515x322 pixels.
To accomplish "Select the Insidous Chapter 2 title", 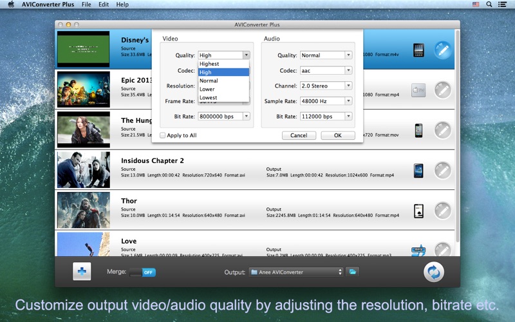I will [x=153, y=160].
